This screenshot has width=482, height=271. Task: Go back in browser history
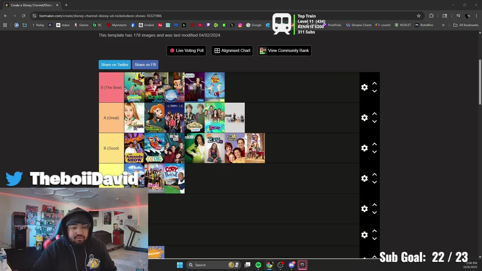pyautogui.click(x=5, y=16)
